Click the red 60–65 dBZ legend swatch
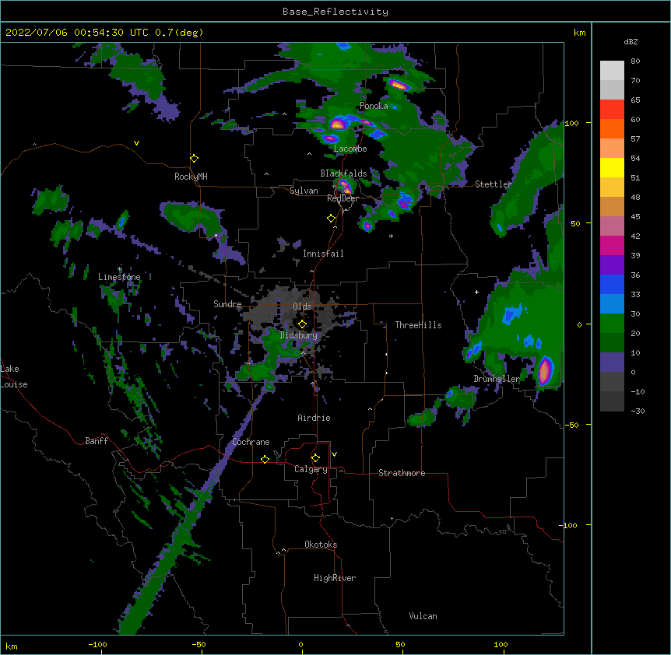 pyautogui.click(x=612, y=110)
